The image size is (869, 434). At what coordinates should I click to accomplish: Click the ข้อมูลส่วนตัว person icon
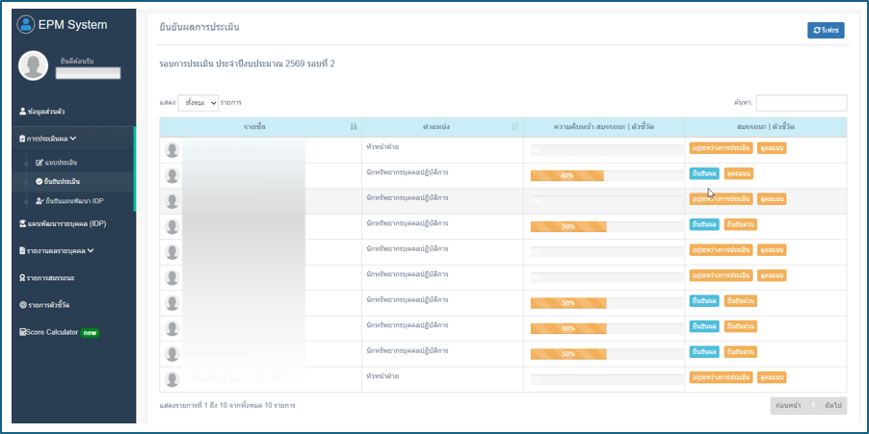[22, 112]
